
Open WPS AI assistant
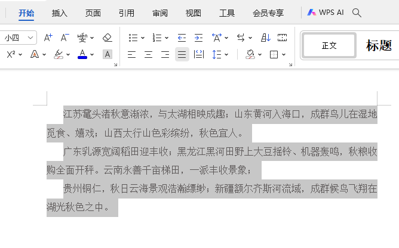tap(326, 13)
